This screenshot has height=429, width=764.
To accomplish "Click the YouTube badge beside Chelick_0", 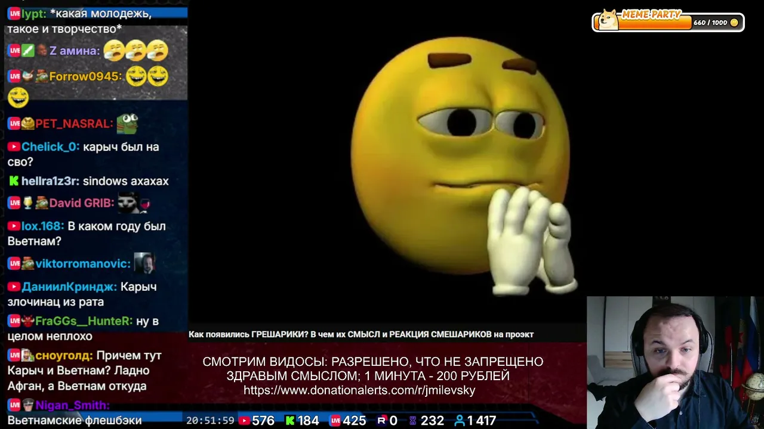I will (x=13, y=147).
